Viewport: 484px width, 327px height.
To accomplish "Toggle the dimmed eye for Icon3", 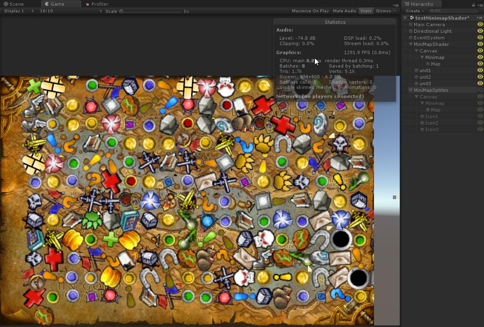I will point(480,129).
